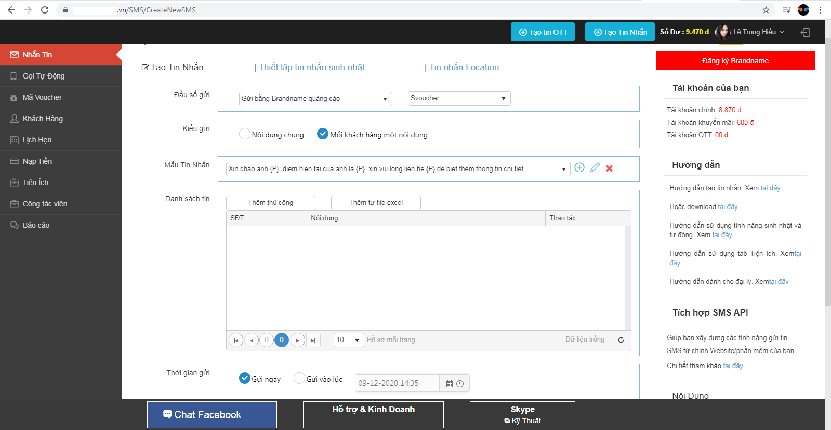Screen dimensions: 831x430
Task: Open Nạp Tiền in the sidebar
Action: click(x=61, y=161)
